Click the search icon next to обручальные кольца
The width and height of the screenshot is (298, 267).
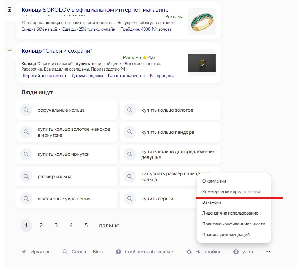pyautogui.click(x=26, y=110)
